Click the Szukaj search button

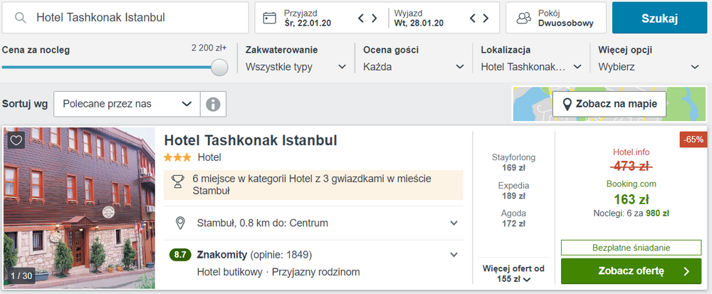pos(659,18)
